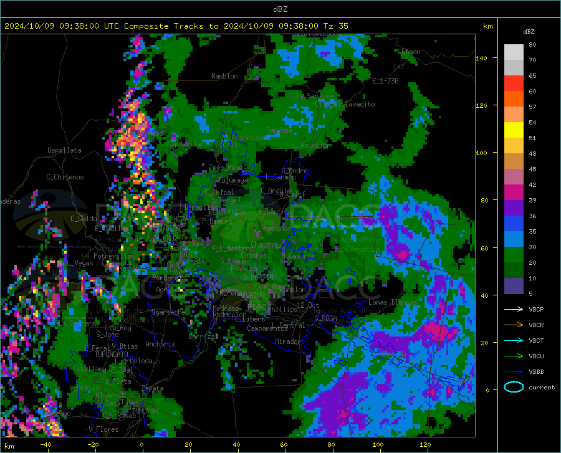Click the 'current' legend label

(x=542, y=387)
